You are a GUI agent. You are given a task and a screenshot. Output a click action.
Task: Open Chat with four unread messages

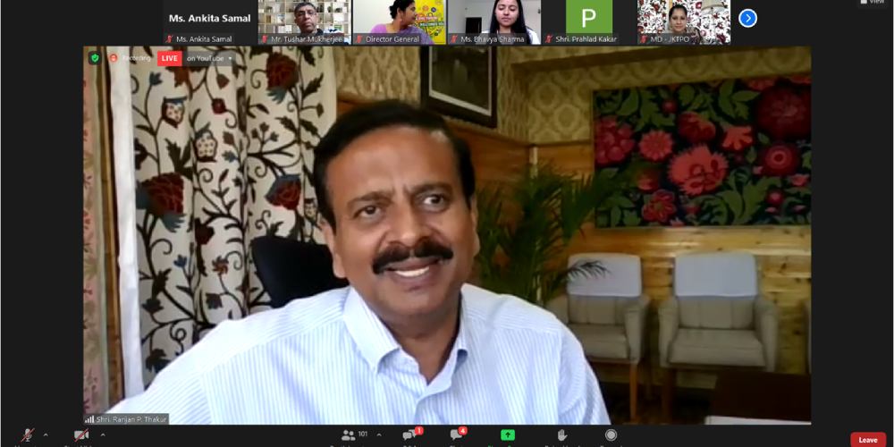[x=457, y=434]
